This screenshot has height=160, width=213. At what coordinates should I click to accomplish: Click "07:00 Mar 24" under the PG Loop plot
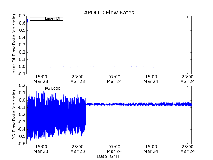114,149
